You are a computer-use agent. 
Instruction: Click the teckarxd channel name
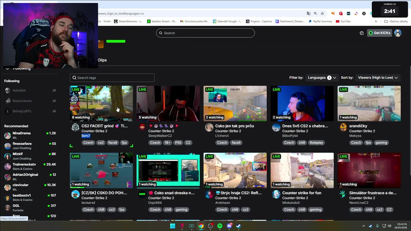[x=88, y=203]
